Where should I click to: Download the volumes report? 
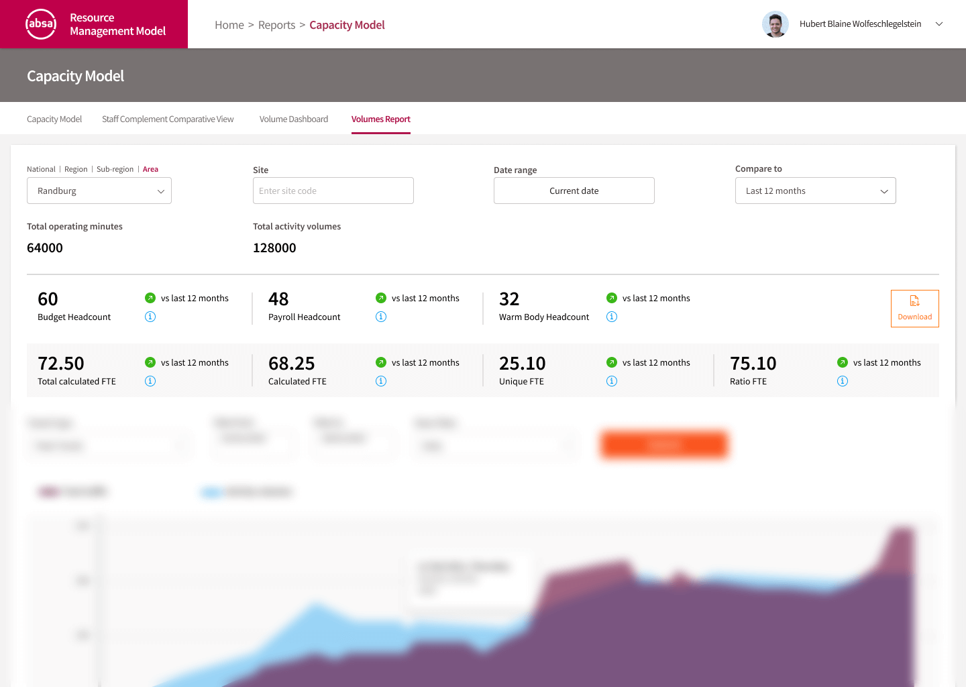point(914,309)
